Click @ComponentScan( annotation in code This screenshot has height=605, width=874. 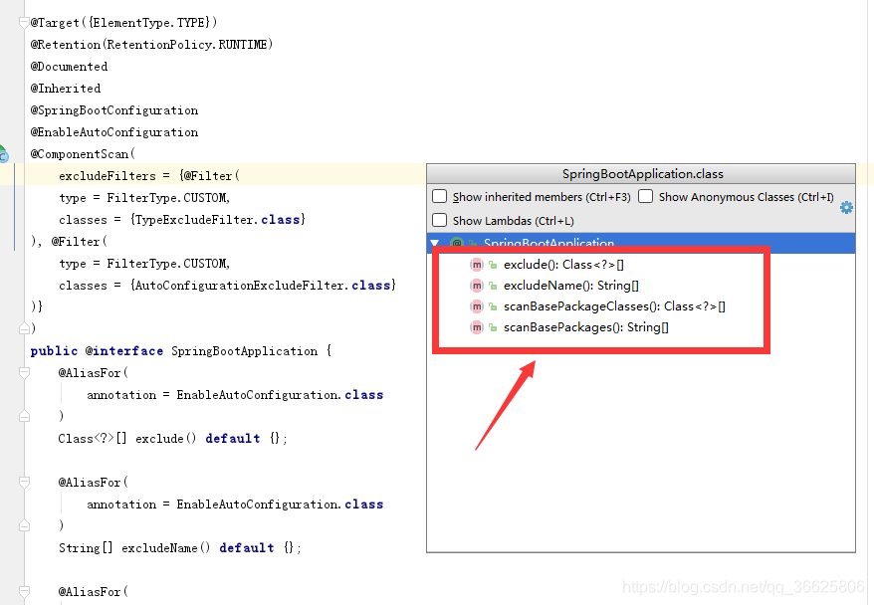83,154
